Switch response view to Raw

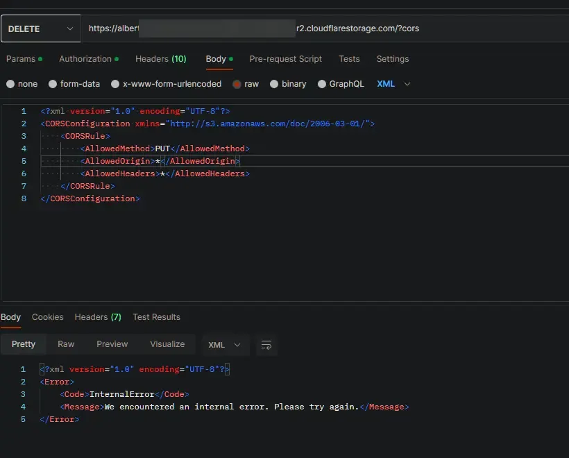pos(66,344)
